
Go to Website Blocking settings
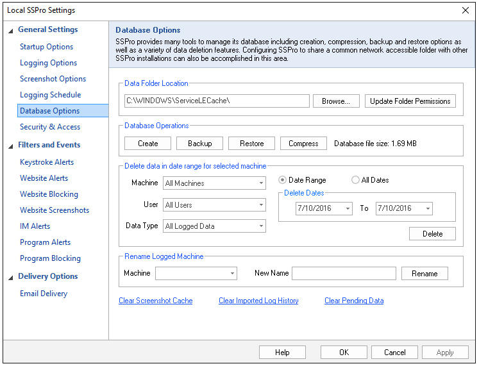point(49,194)
